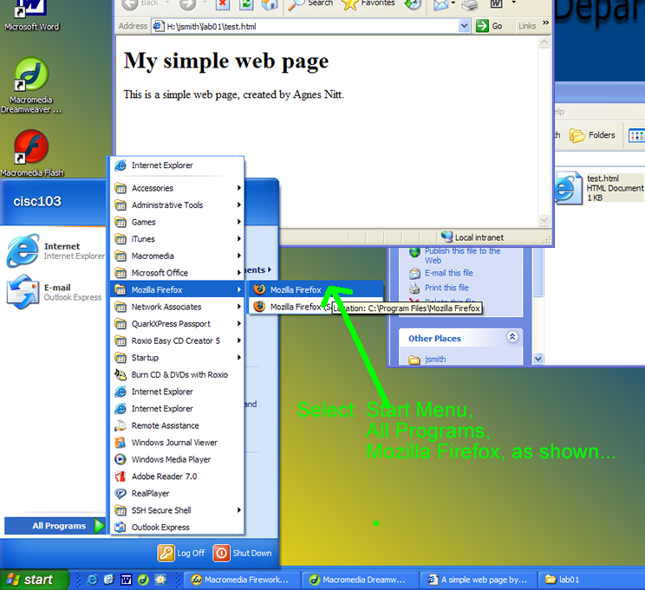The width and height of the screenshot is (645, 590).
Task: Click the Print icon in Internet Explorer toolbar
Action: point(470,4)
